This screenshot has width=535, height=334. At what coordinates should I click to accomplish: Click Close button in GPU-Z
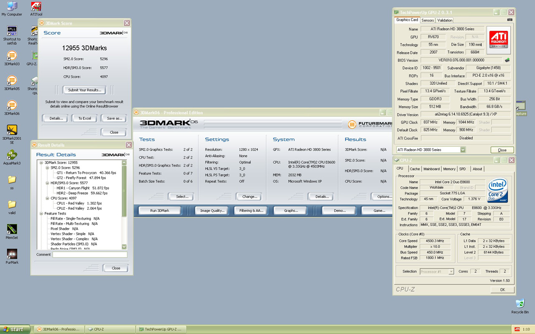click(502, 150)
